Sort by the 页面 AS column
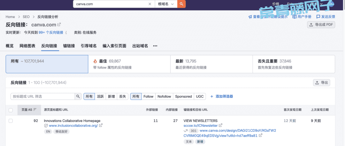 (x=29, y=110)
